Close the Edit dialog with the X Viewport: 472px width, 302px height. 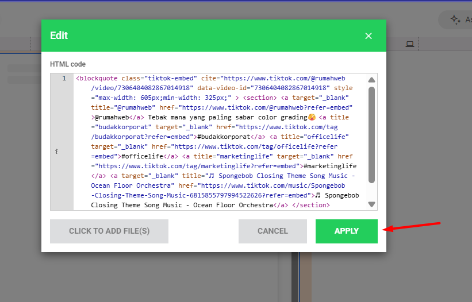click(x=369, y=36)
